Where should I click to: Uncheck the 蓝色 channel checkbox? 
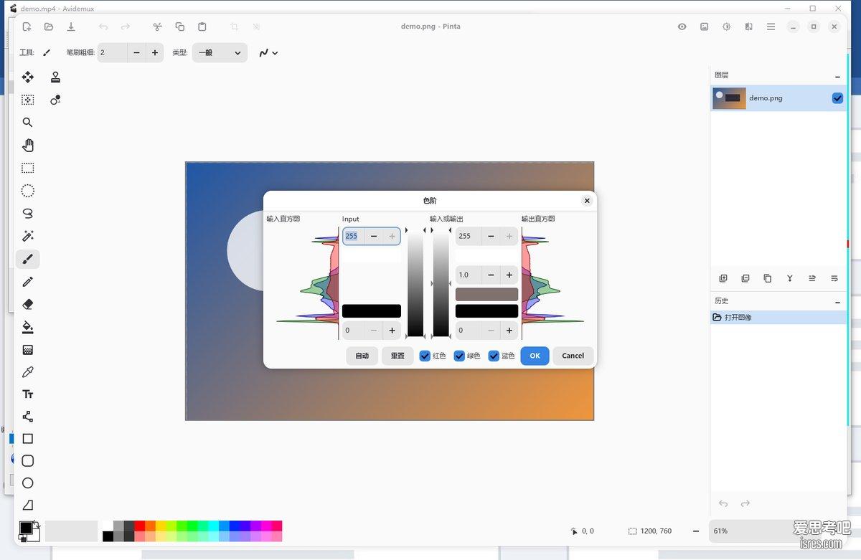[x=494, y=356]
